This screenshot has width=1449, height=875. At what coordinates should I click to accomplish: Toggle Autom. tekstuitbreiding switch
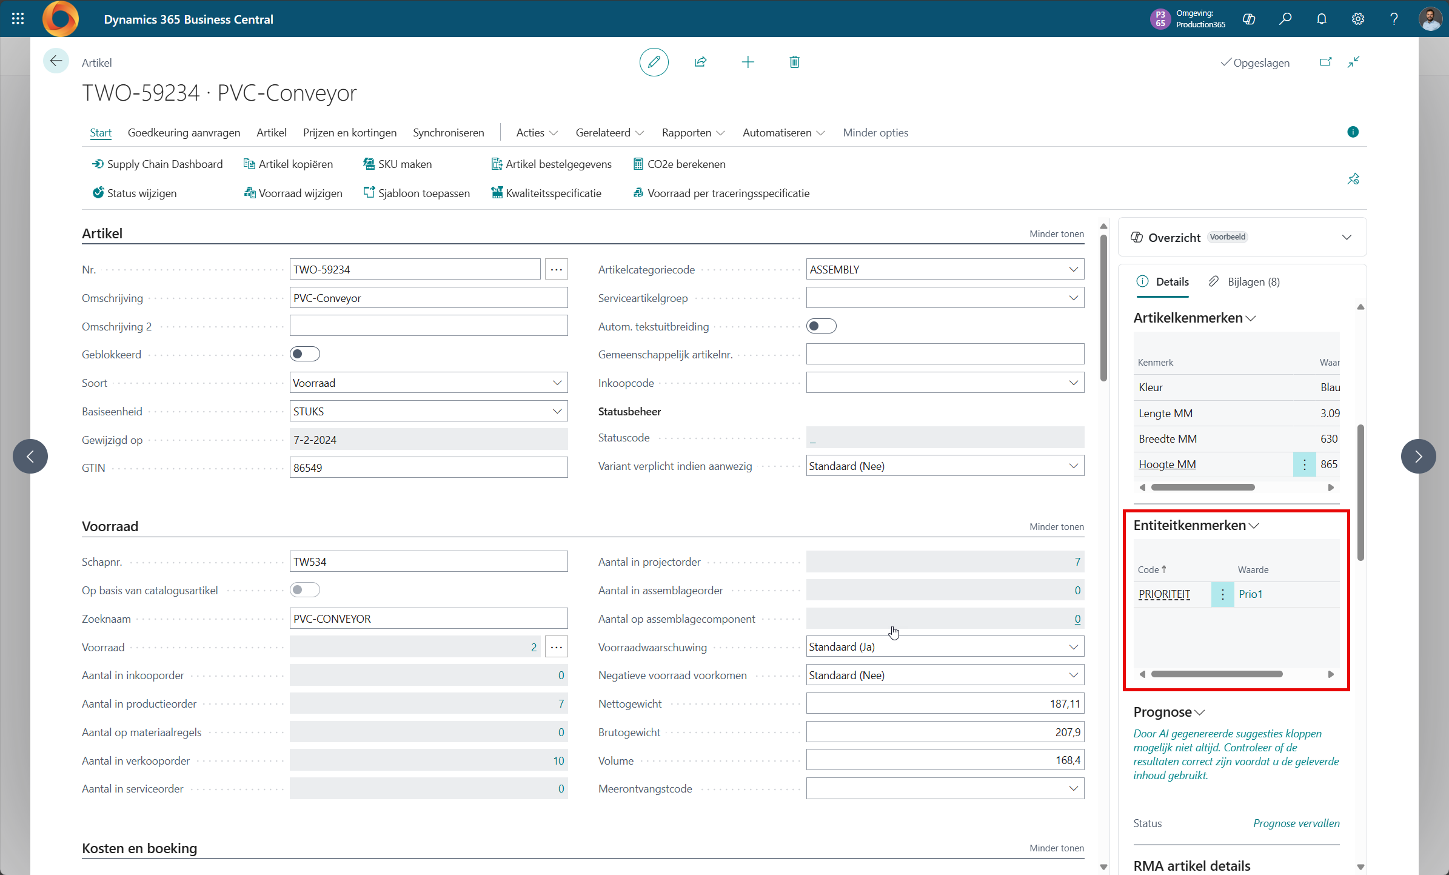point(821,326)
